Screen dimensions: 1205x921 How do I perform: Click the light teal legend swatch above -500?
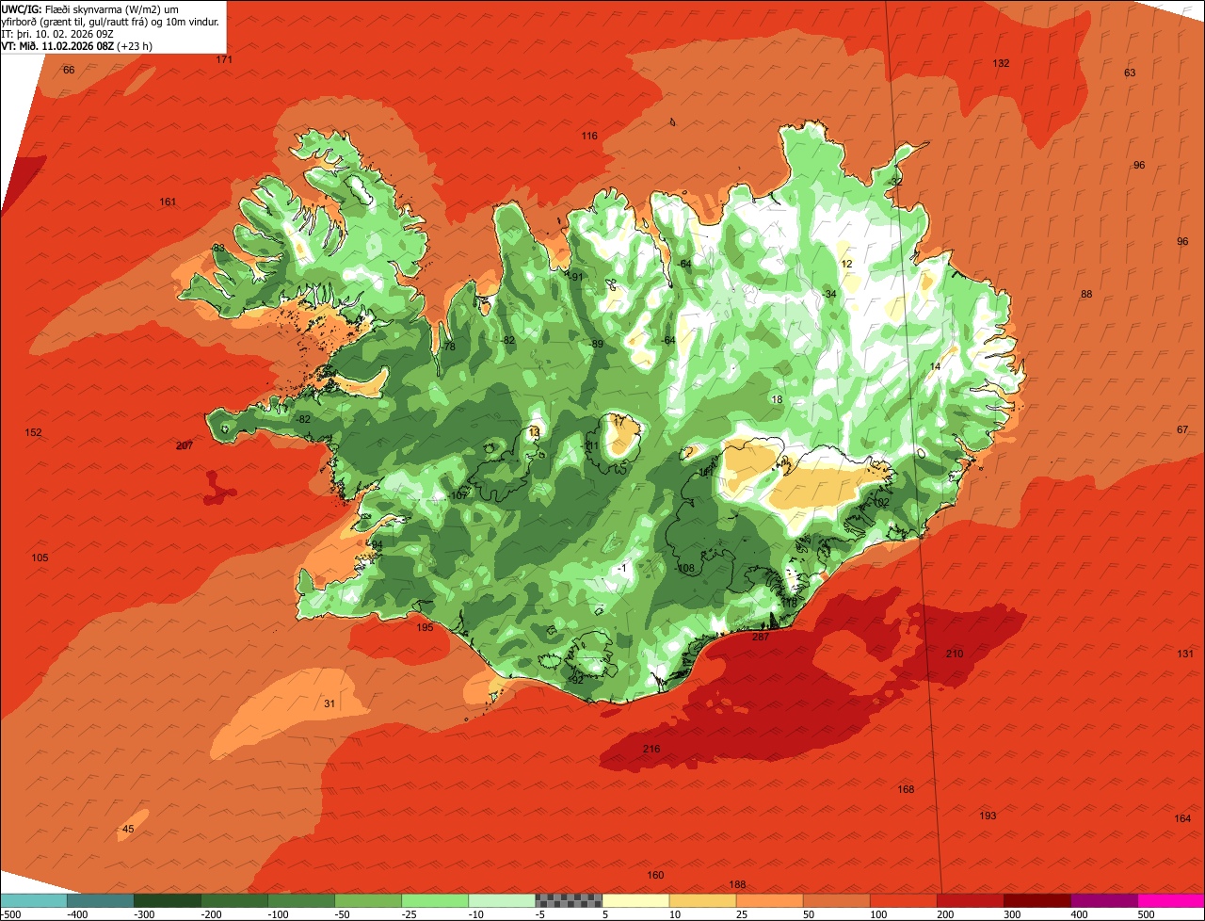[x=34, y=900]
